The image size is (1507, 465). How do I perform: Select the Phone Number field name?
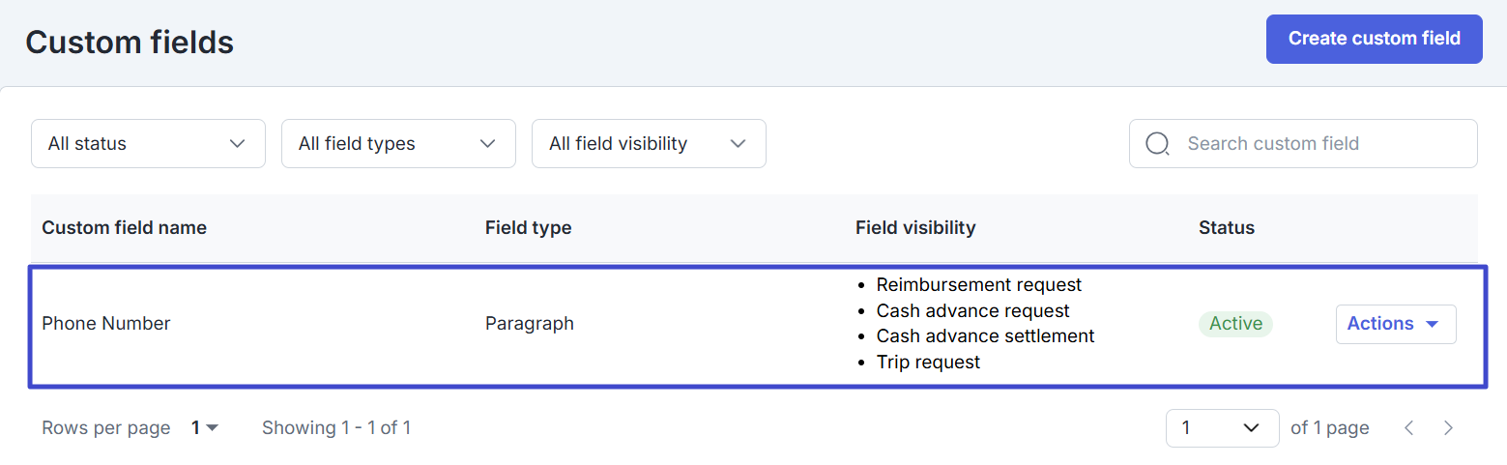pos(106,324)
